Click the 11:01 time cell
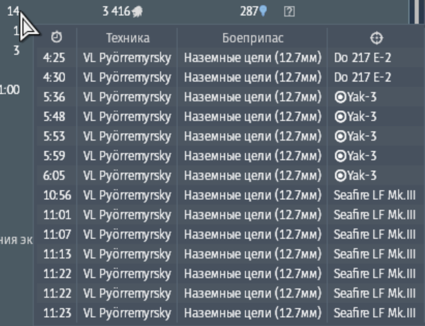The height and width of the screenshot is (326, 425). coord(57,215)
